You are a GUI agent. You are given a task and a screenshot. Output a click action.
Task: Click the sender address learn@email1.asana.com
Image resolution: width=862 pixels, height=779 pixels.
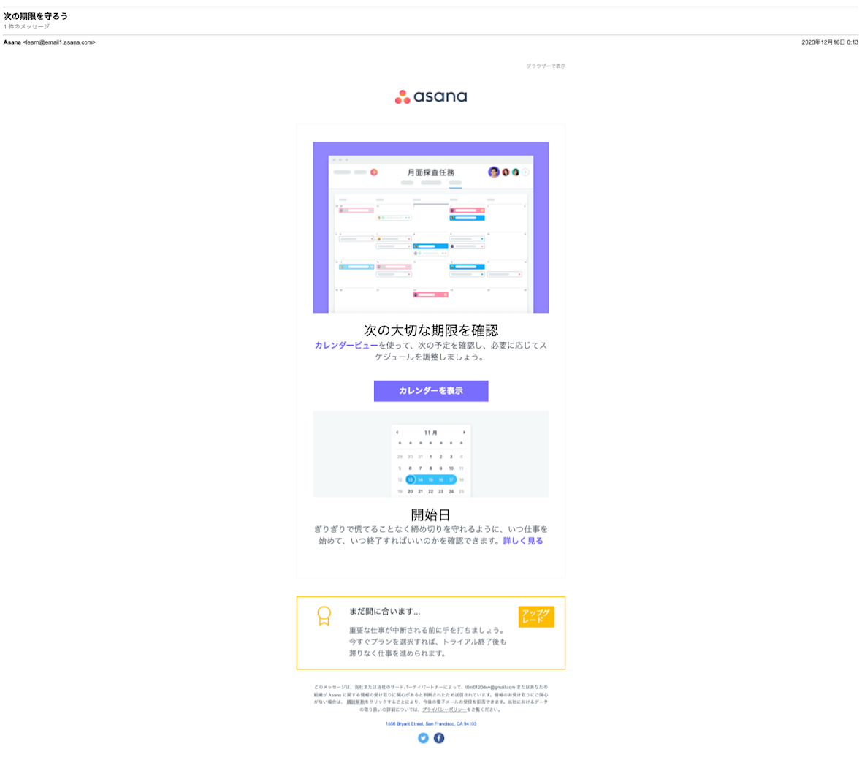click(x=59, y=42)
